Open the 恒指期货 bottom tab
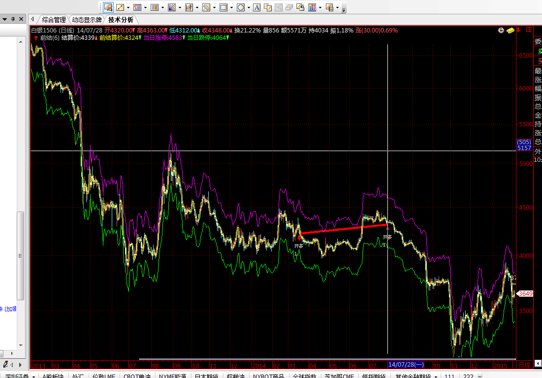The height and width of the screenshot is (378, 542). click(374, 376)
